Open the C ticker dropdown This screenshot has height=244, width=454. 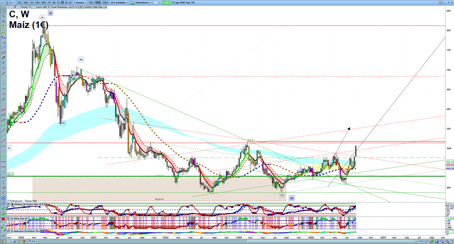tap(12, 3)
